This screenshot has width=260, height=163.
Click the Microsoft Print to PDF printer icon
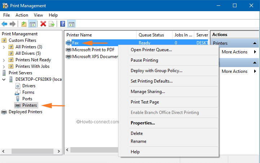click(x=69, y=50)
